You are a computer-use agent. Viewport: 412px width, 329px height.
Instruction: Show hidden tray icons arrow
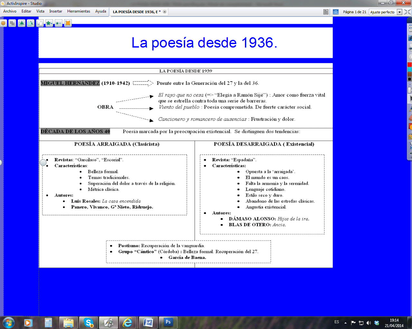click(345, 323)
